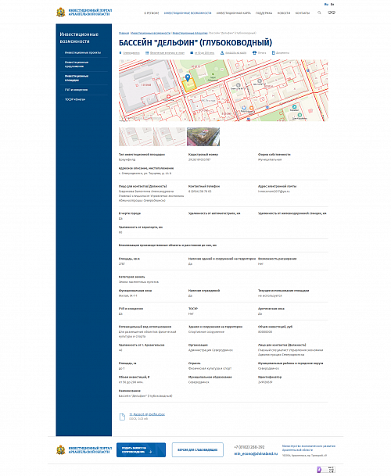Open 'Инвестиционные возможности' in the top menu
Viewport: 391px width, 476px height.
point(188,13)
